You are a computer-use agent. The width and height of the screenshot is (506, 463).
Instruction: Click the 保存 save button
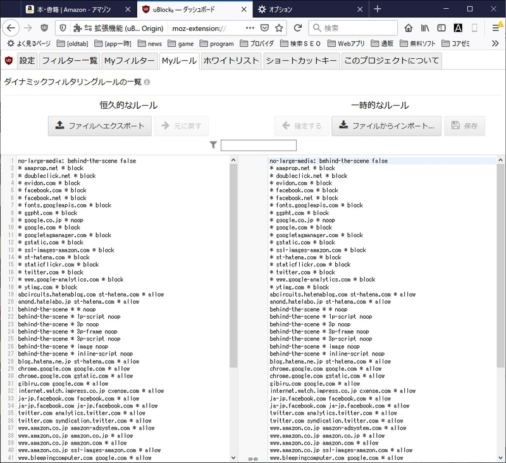464,126
